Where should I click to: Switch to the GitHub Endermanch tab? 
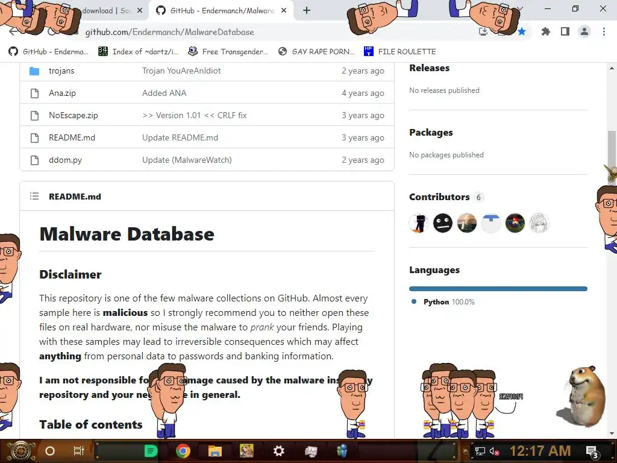[x=222, y=11]
